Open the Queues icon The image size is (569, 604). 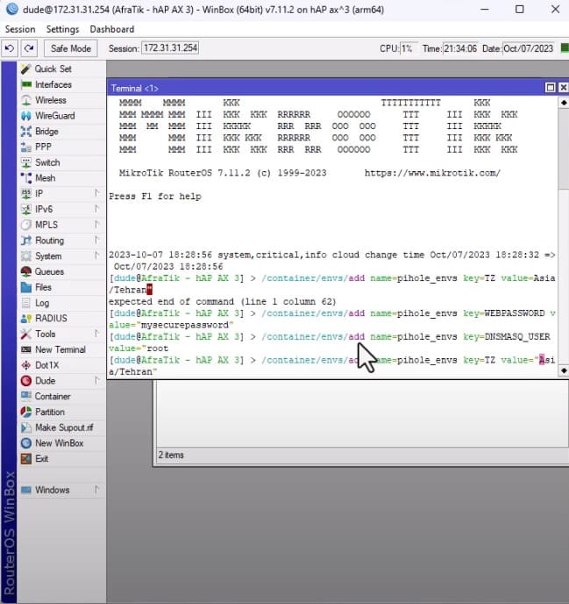click(25, 271)
